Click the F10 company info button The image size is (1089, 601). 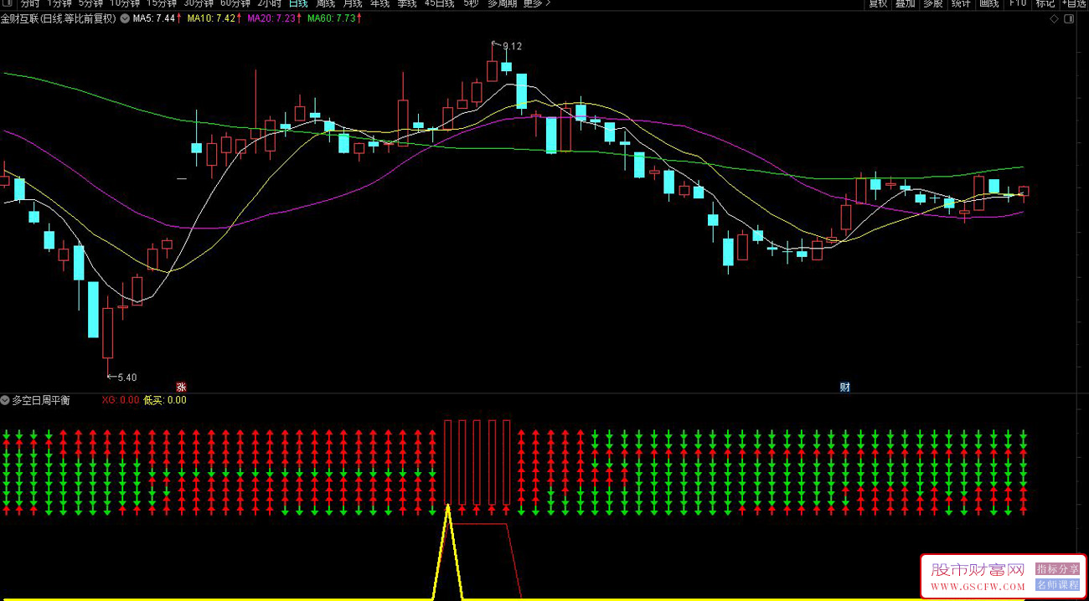coord(1018,3)
